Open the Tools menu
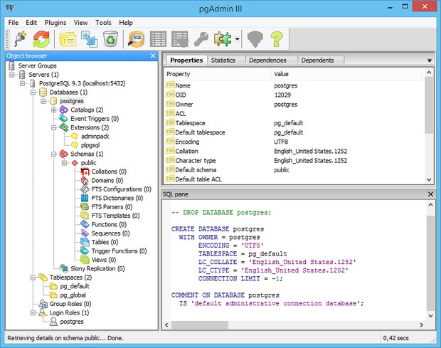The width and height of the screenshot is (441, 348). pyautogui.click(x=103, y=23)
